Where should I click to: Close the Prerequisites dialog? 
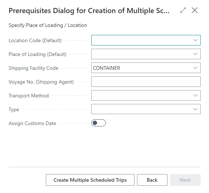click(x=194, y=10)
